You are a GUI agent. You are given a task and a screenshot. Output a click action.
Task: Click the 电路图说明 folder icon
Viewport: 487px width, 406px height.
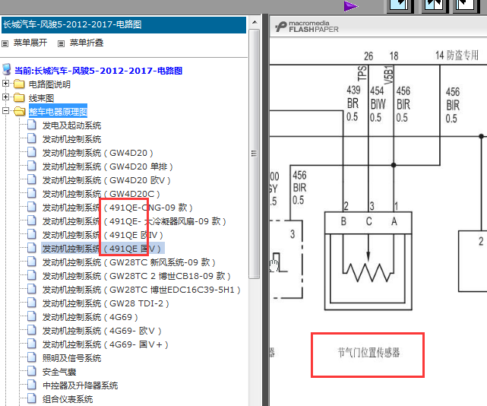coord(19,84)
